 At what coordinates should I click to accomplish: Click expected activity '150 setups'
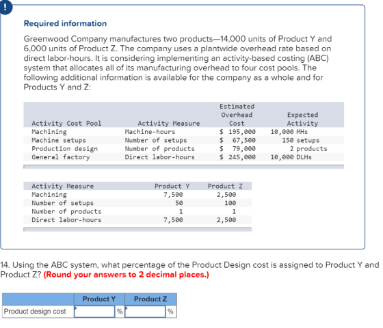tap(301, 140)
